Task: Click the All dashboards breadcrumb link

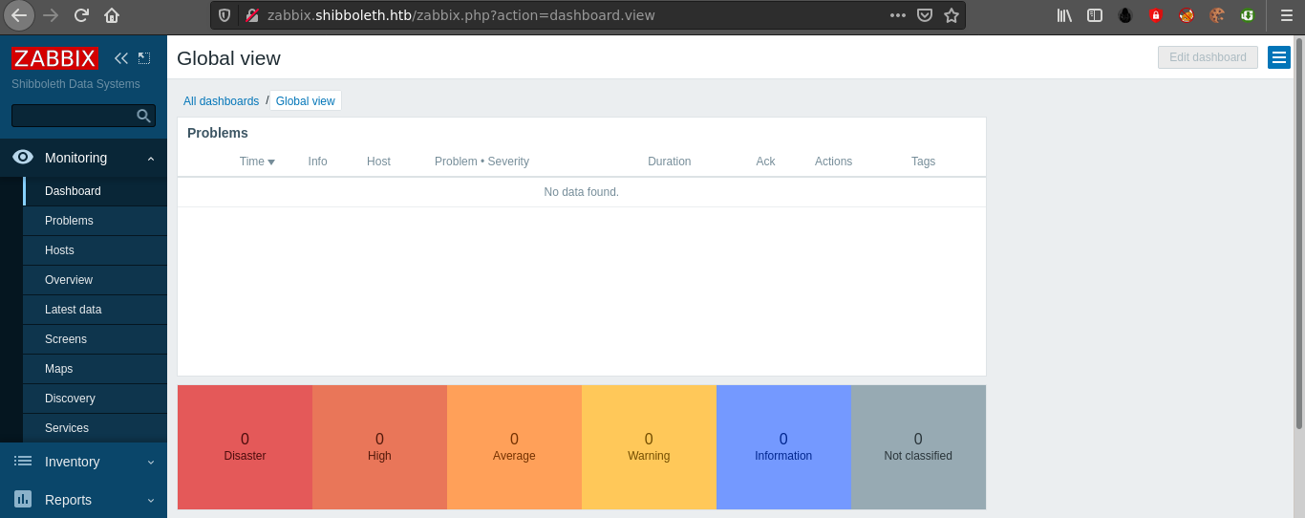Action: 221,101
